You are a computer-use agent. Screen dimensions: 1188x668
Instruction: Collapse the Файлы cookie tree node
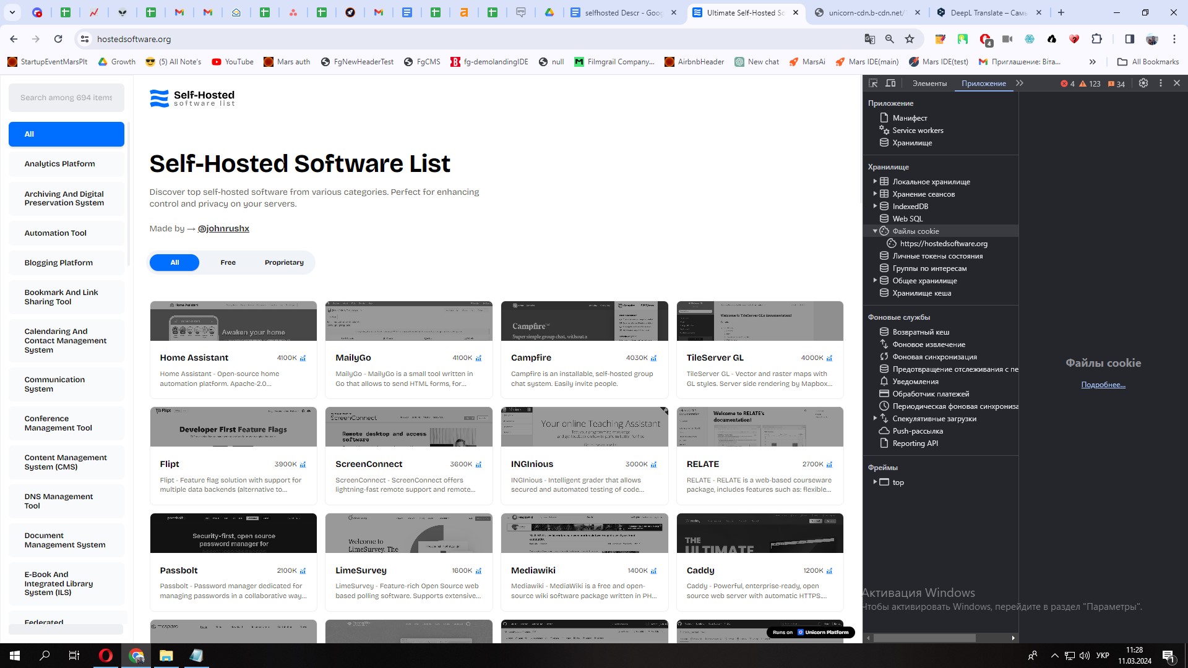click(875, 231)
